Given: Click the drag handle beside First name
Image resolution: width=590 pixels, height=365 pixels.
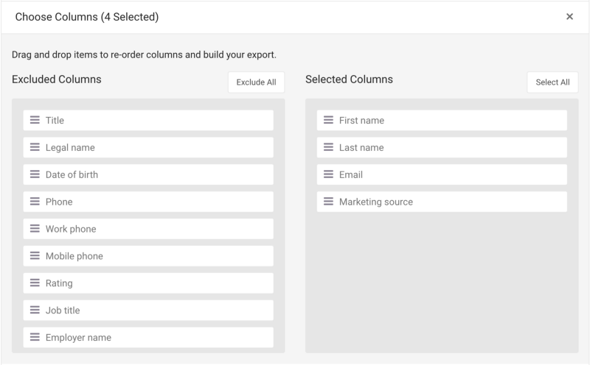Looking at the screenshot, I should coord(328,120).
